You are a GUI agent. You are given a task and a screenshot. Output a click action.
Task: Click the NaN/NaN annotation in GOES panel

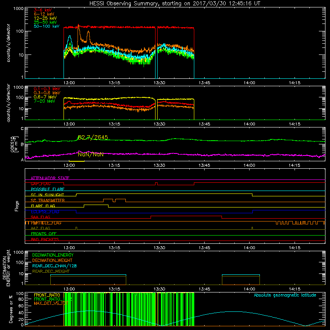(90, 154)
